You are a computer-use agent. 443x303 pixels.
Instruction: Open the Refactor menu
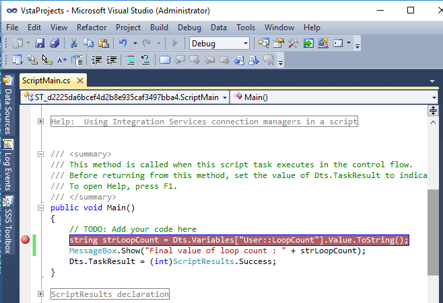pyautogui.click(x=92, y=28)
